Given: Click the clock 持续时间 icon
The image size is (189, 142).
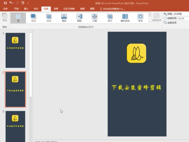Looking at the screenshot, I should coord(165,18).
